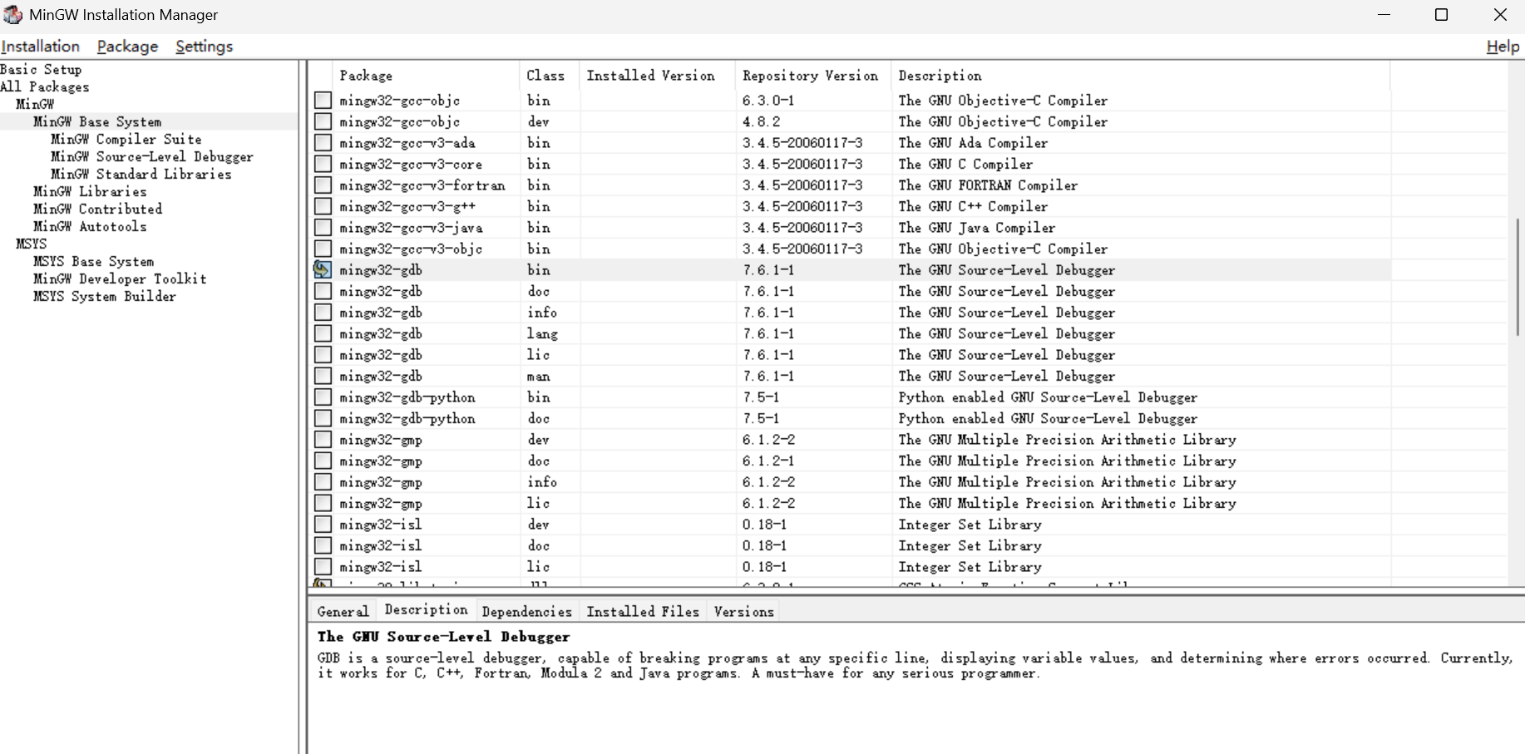Sort by the Installed Version column header
The width and height of the screenshot is (1525, 754).
point(657,76)
